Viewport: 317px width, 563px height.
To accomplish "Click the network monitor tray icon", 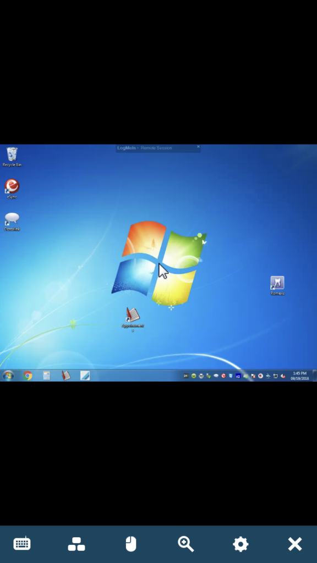I will point(276,376).
